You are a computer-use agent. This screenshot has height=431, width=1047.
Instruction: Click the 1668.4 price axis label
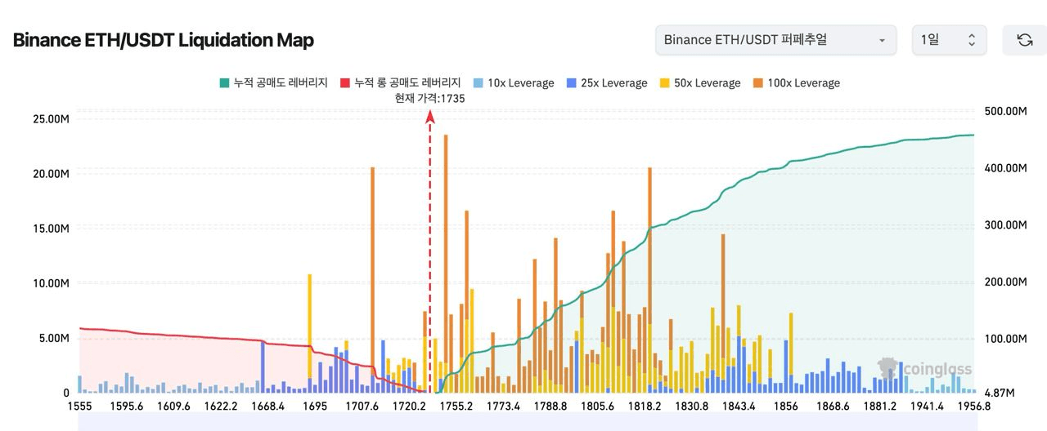tap(267, 406)
